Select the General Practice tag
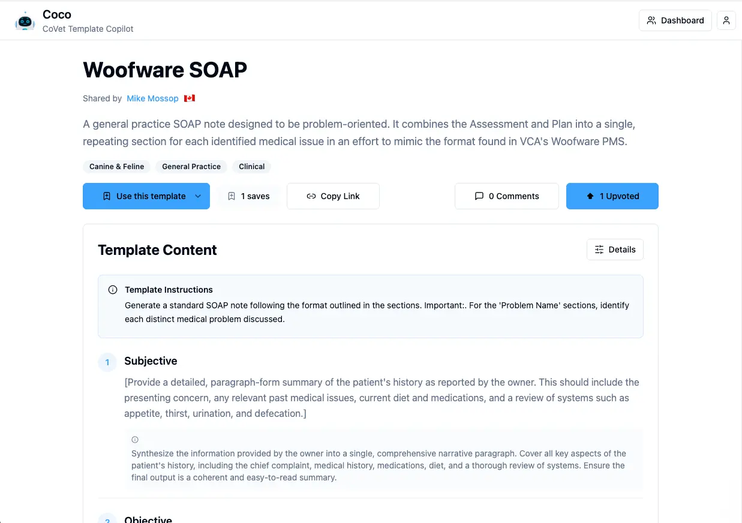This screenshot has width=742, height=523. coord(191,167)
